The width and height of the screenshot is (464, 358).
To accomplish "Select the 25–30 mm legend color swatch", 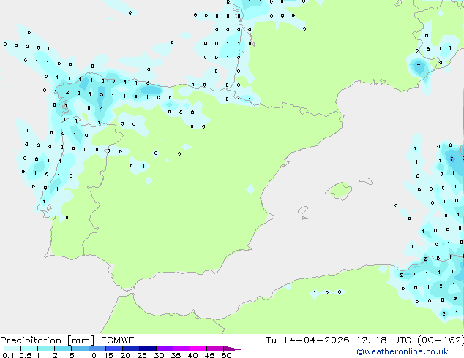I will click(x=147, y=349).
